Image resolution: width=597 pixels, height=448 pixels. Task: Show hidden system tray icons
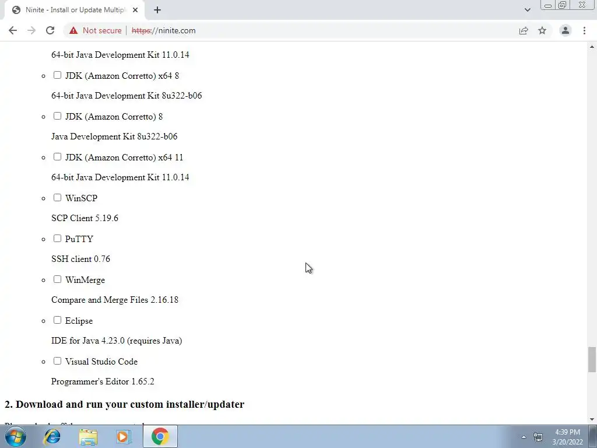pyautogui.click(x=524, y=437)
